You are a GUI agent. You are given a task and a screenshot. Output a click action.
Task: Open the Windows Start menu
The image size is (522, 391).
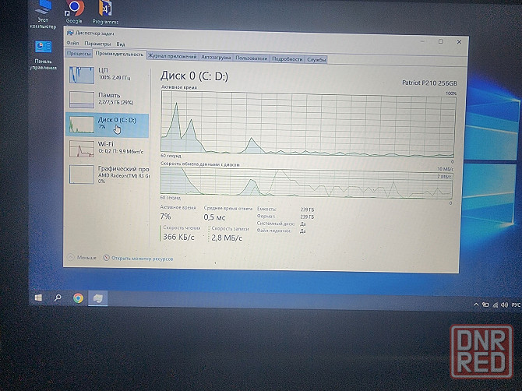(37, 298)
